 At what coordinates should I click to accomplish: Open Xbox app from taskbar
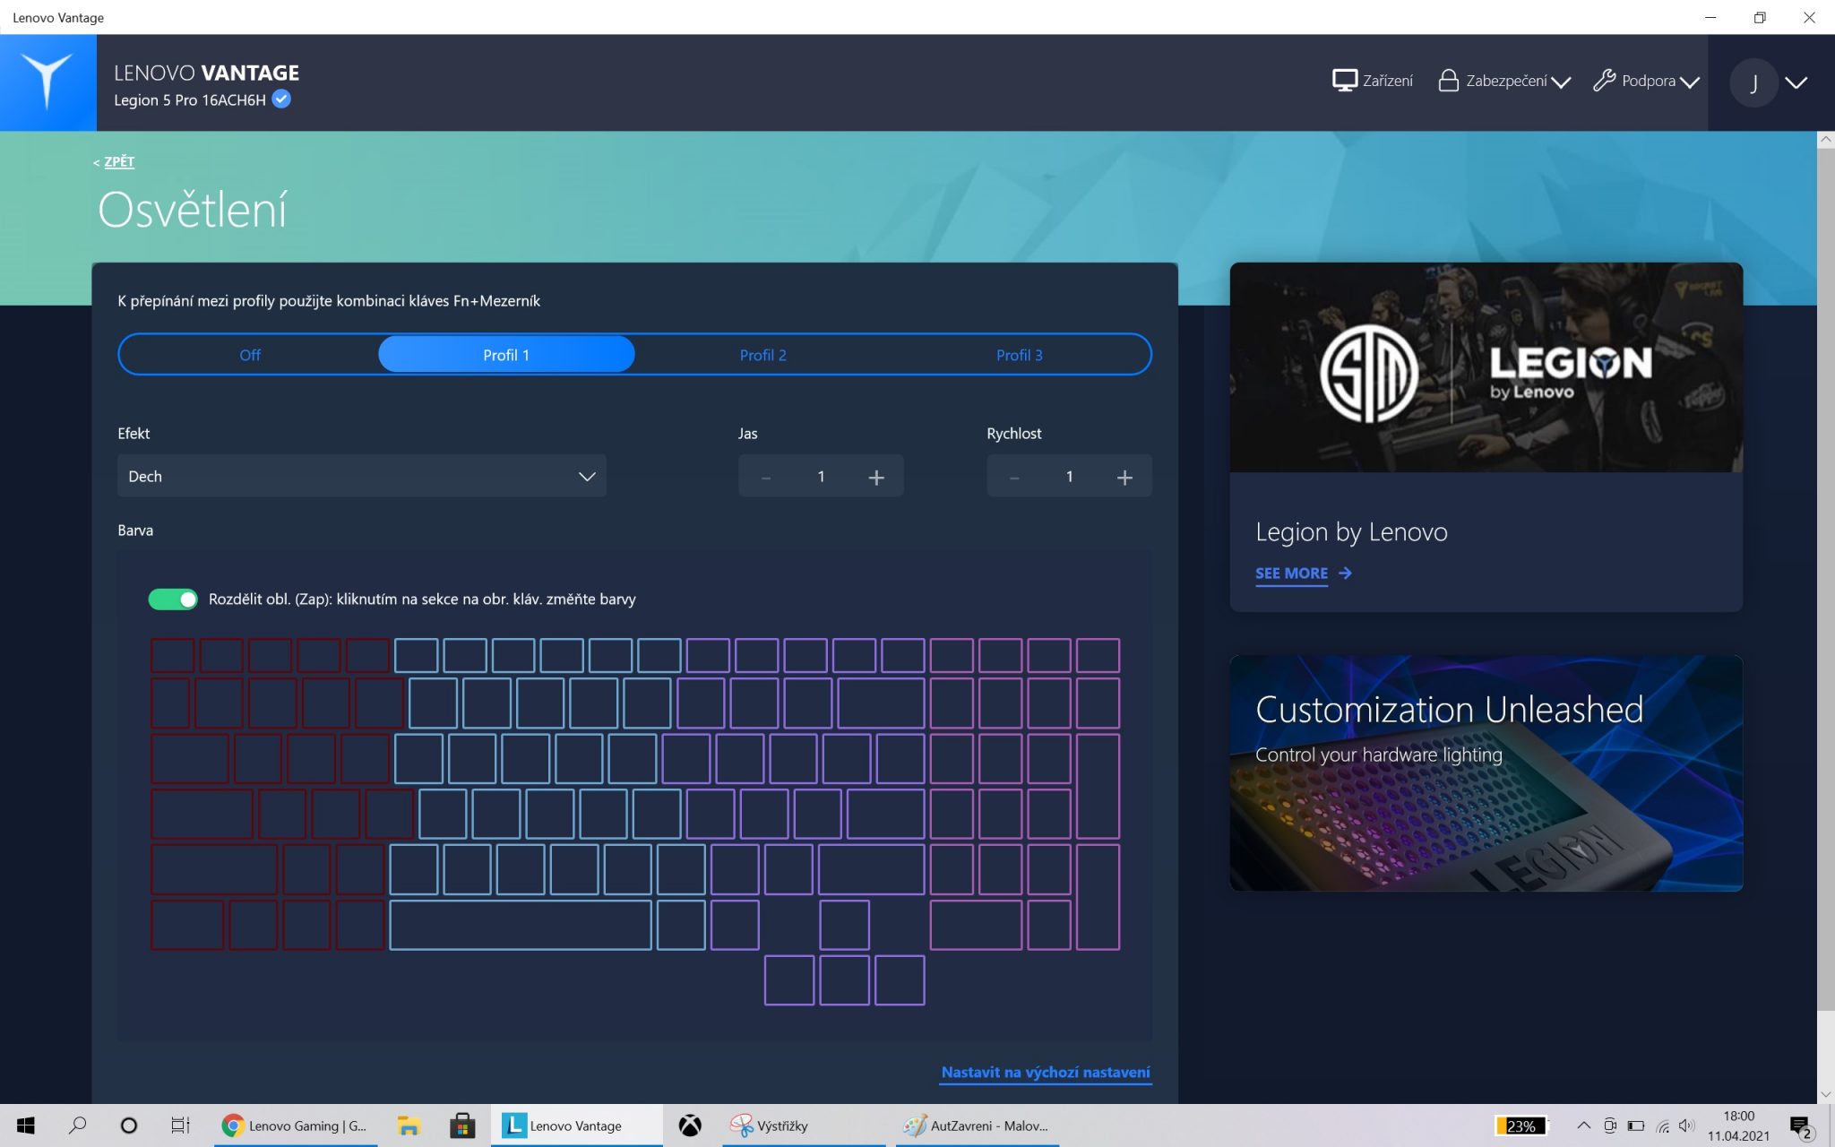pyautogui.click(x=690, y=1125)
